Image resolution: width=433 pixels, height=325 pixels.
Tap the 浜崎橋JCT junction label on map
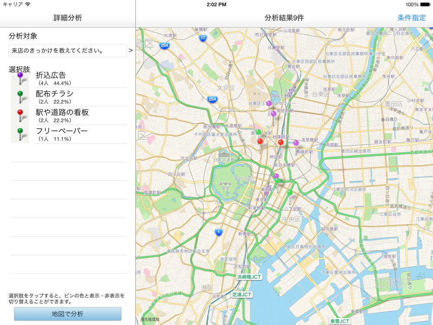click(249, 277)
